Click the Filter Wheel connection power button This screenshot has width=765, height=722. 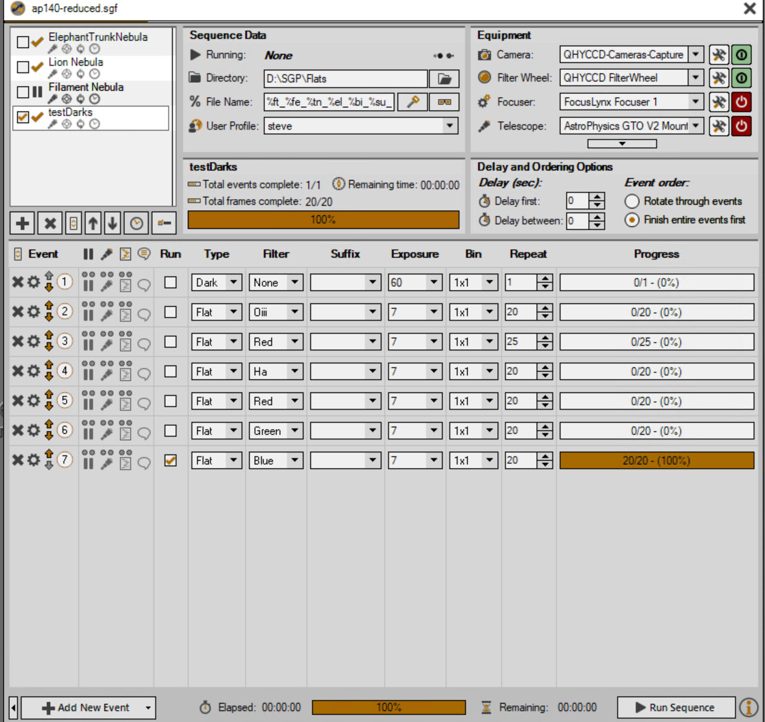[741, 78]
